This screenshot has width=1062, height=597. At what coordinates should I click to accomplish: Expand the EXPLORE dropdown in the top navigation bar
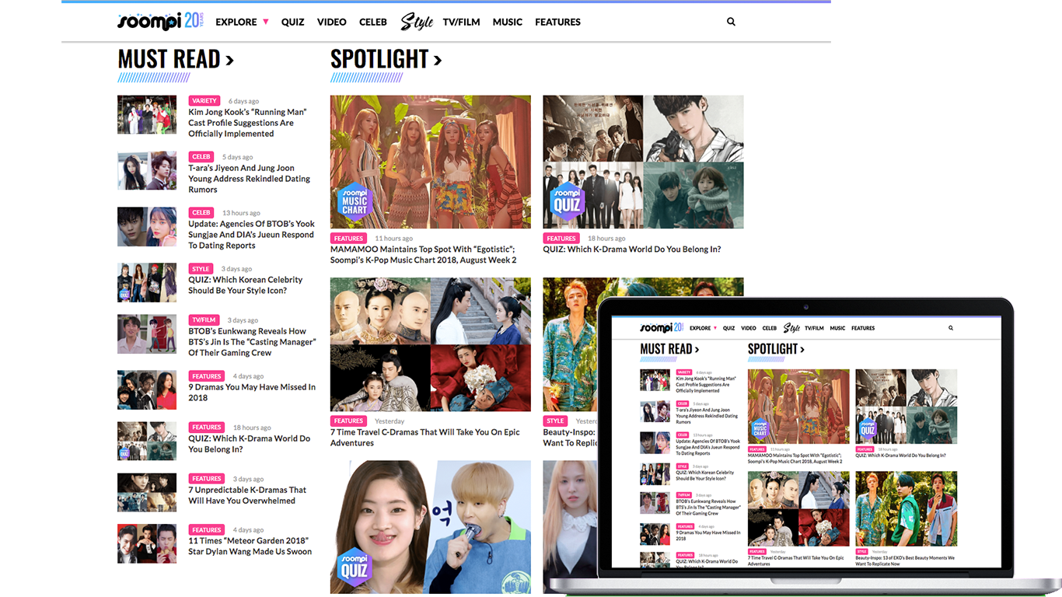(x=242, y=22)
